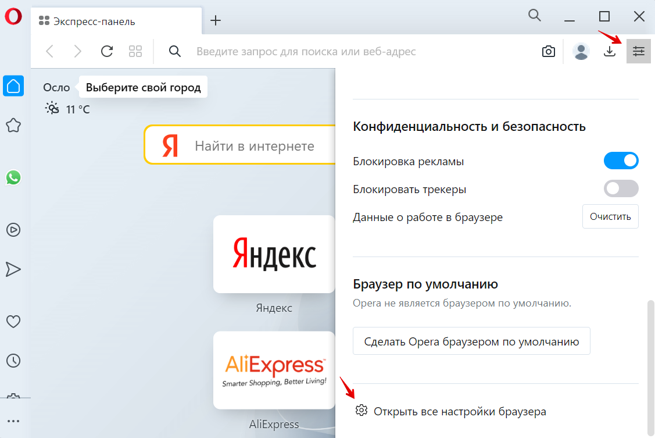The image size is (655, 438).
Task: Open the Player icon in sidebar
Action: (13, 230)
